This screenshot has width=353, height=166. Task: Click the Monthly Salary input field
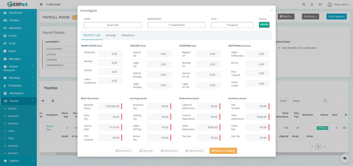pyautogui.click(x=110, y=106)
